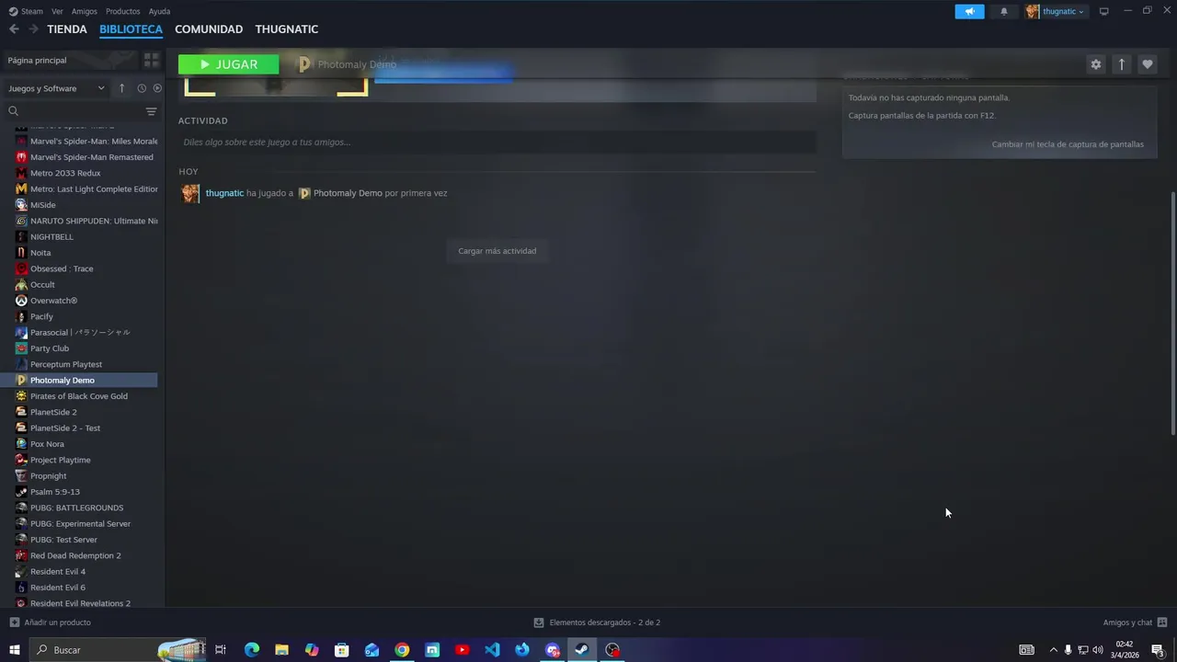The height and width of the screenshot is (662, 1177).
Task: Open the Amigos menu
Action: 84,11
